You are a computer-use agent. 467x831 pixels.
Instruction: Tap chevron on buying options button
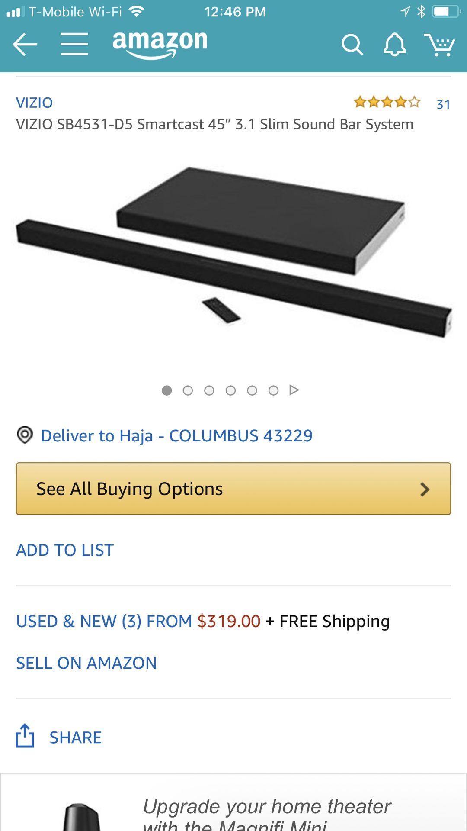pyautogui.click(x=425, y=490)
